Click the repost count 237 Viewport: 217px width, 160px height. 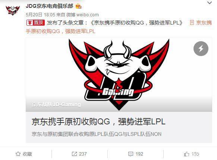83,154
